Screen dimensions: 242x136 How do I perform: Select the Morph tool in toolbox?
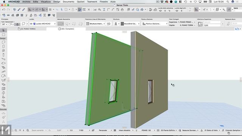pyautogui.click(x=3, y=93)
